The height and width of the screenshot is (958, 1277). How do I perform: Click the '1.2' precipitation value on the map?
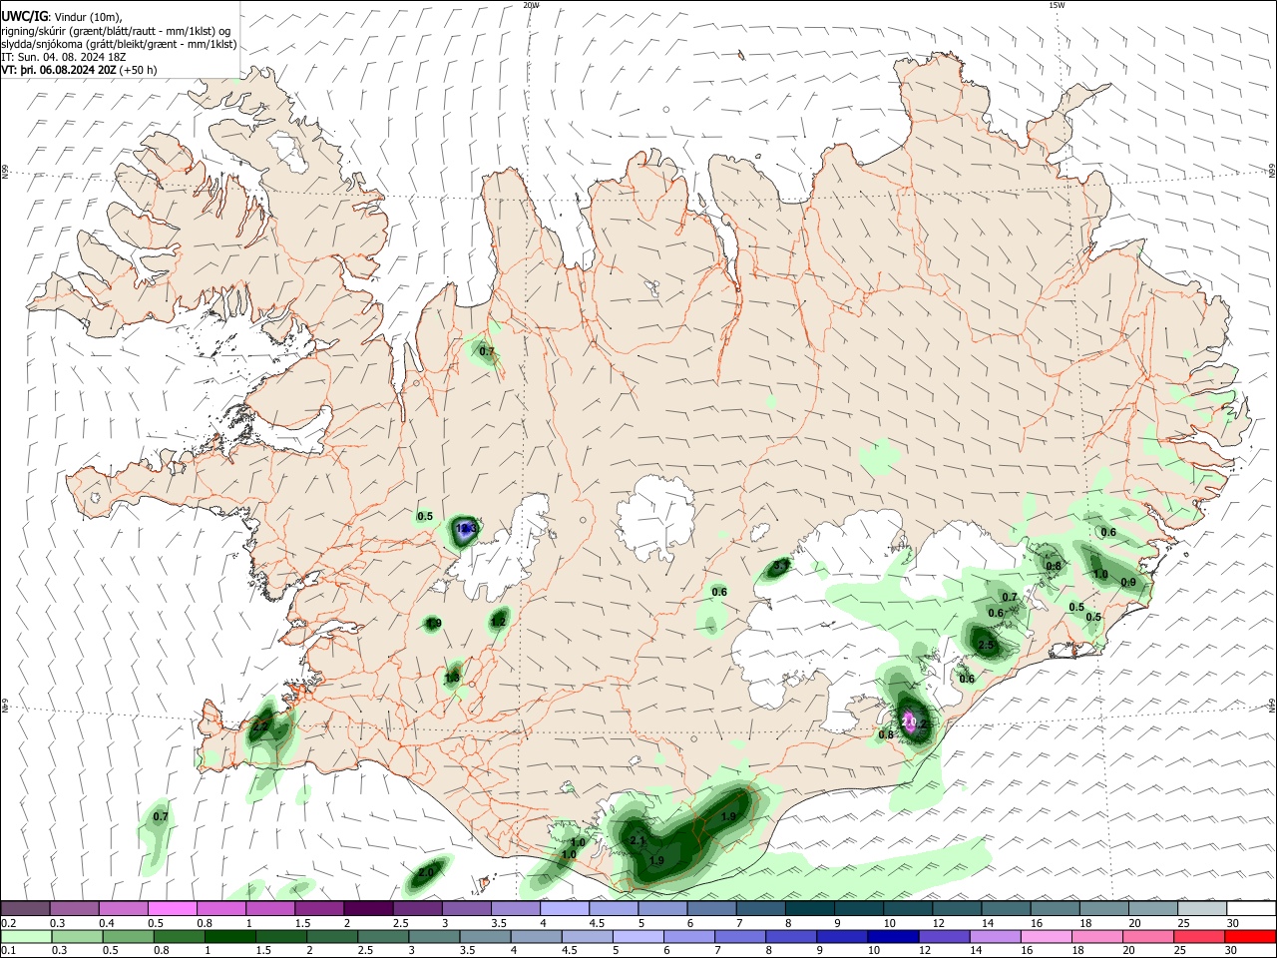[x=498, y=622]
